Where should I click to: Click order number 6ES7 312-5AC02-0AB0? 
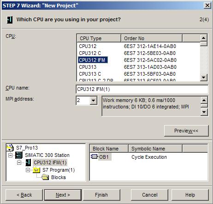(150, 60)
